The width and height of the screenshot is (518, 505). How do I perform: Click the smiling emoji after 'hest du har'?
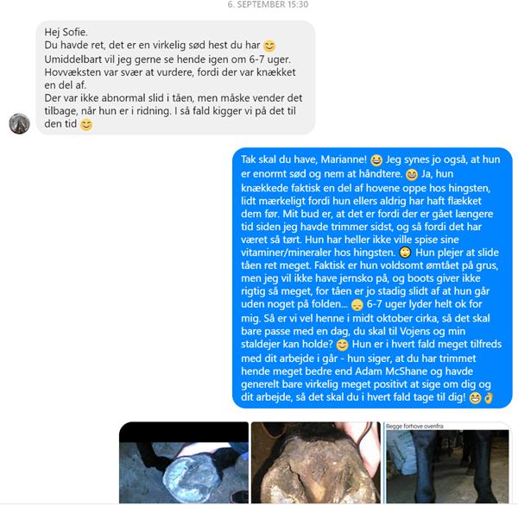[269, 46]
